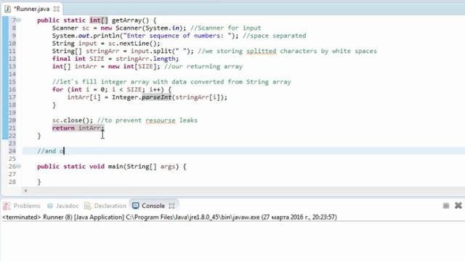Click 'getArray()' method name
Screen dimensions: 465x261
(131, 20)
